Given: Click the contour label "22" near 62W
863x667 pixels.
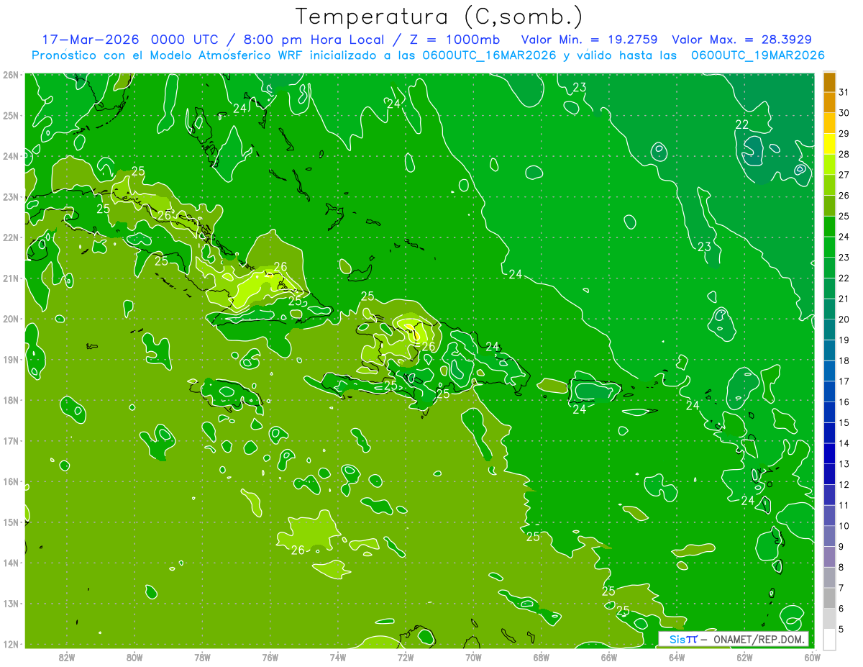Looking at the screenshot, I should 742,124.
